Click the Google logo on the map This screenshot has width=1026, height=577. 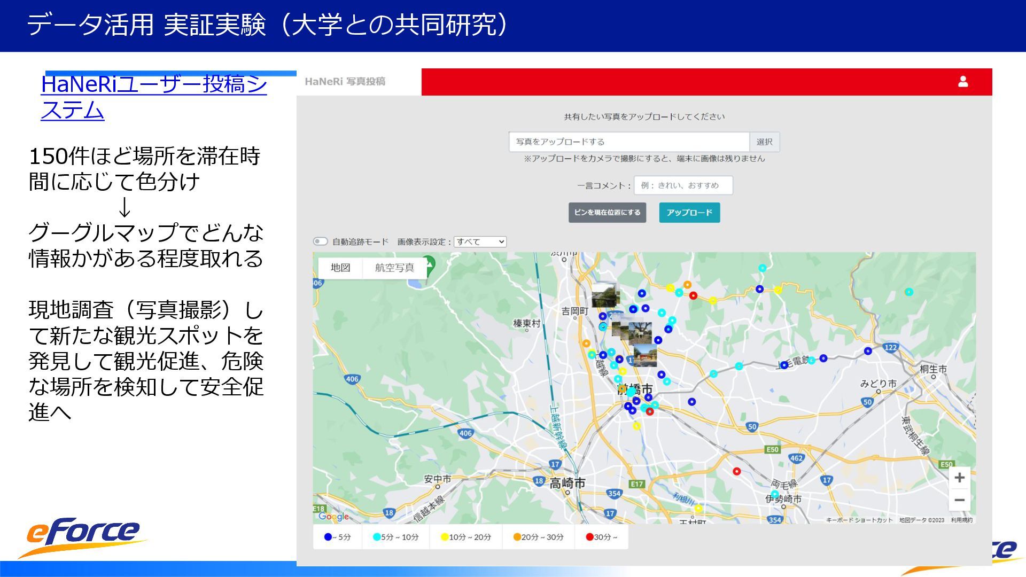[x=333, y=516]
